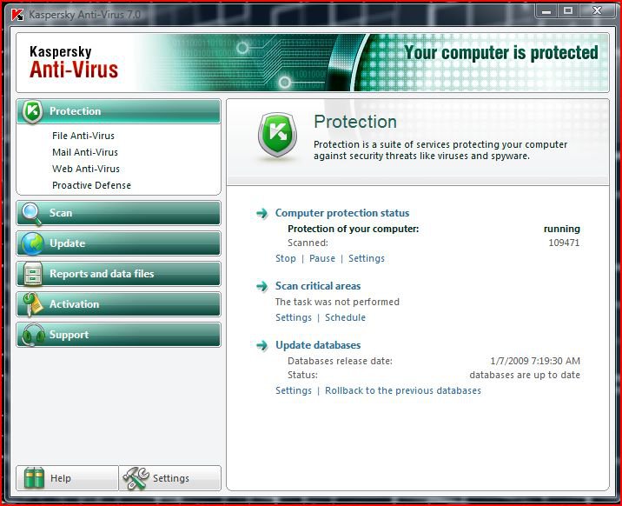The image size is (622, 506).
Task: Open the Support section
Action: click(x=119, y=335)
